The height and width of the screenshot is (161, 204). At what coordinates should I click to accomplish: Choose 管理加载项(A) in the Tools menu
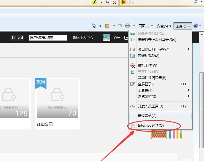[148, 56]
